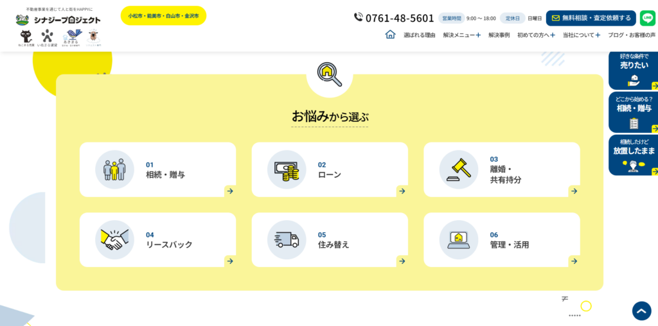Click the 不動産事業を通じて人と街をHAPPYに tagline
The width and height of the screenshot is (658, 326).
click(x=58, y=9)
